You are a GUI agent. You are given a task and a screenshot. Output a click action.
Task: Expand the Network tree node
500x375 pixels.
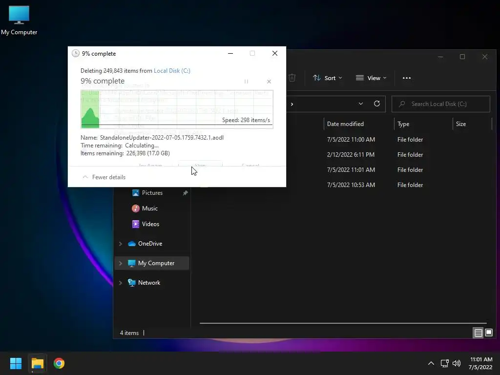pos(121,283)
